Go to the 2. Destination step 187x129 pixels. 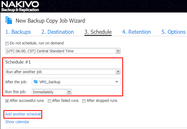pyautogui.click(x=58, y=32)
